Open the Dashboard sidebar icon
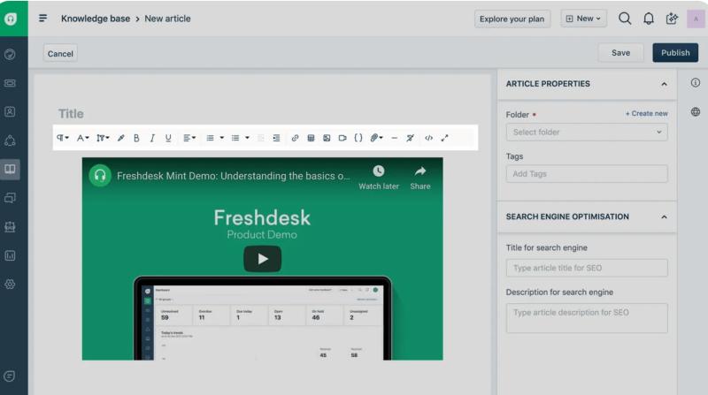Viewport: 708px width, 395px height. pyautogui.click(x=10, y=55)
